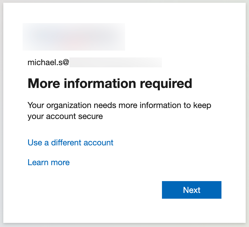Click the blurred organization logo banner
Image resolution: width=249 pixels, height=227 pixels.
click(74, 37)
